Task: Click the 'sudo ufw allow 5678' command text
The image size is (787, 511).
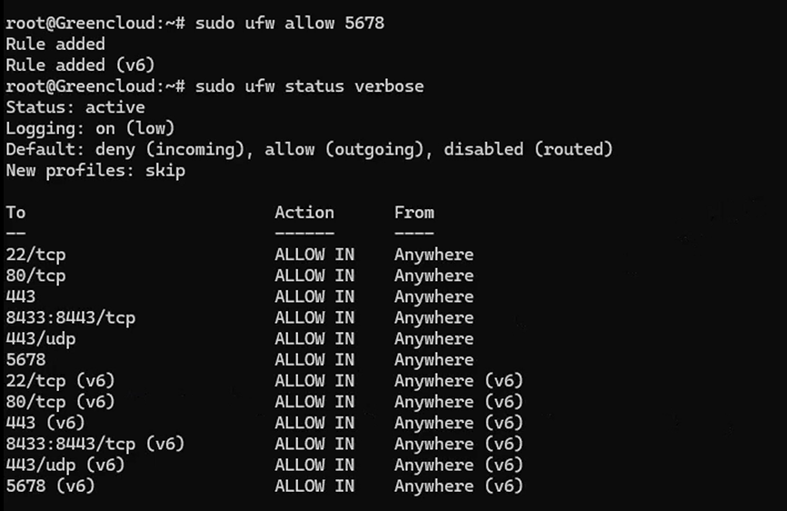Action: (290, 23)
